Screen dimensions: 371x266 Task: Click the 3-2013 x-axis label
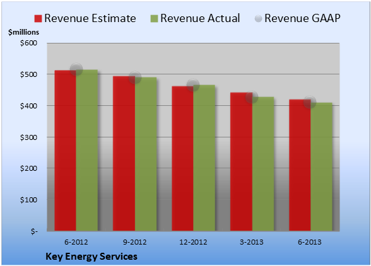point(252,242)
